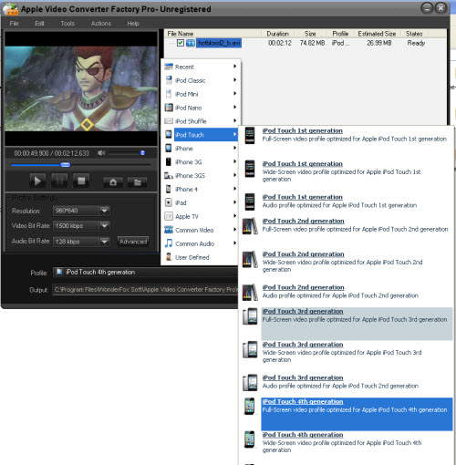Choose iPod Touch 2nd generation Audio profile link
Viewport: 456px width, 465px height.
click(x=304, y=287)
